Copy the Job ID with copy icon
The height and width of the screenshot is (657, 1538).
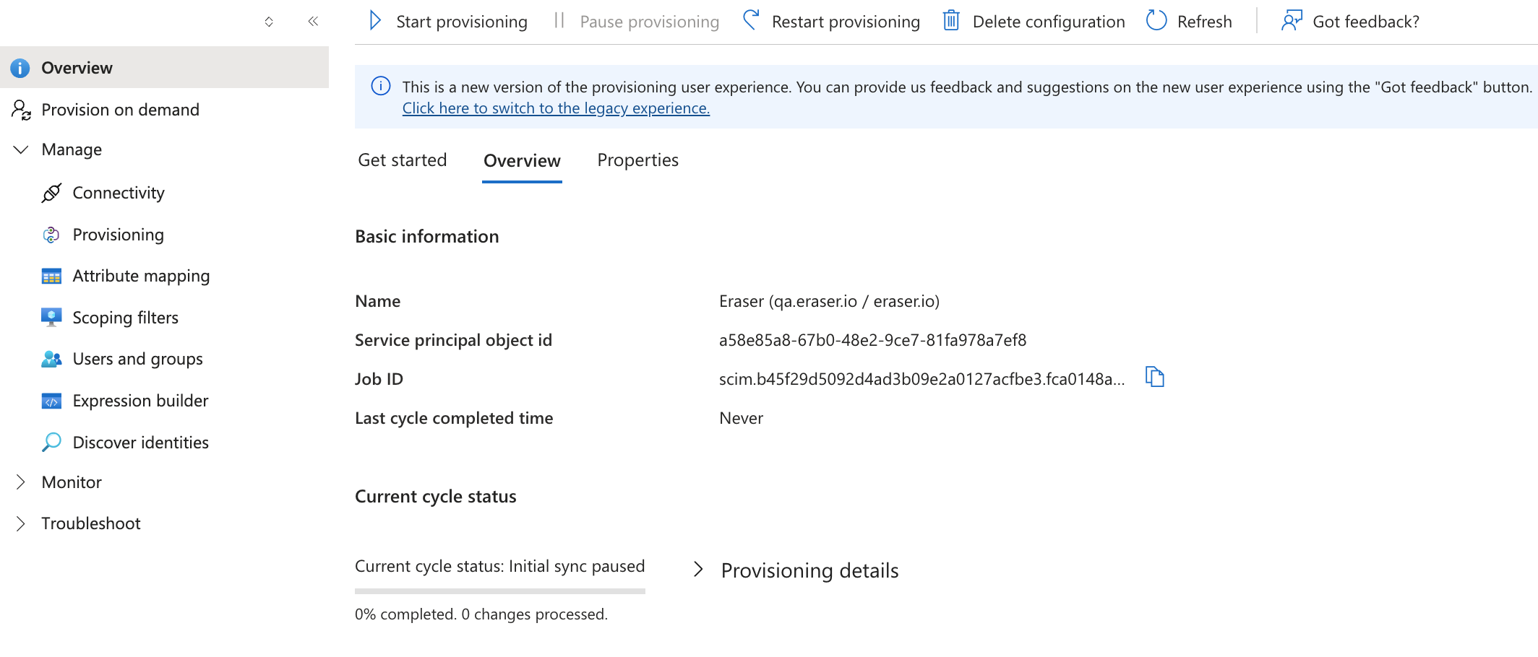1155,377
